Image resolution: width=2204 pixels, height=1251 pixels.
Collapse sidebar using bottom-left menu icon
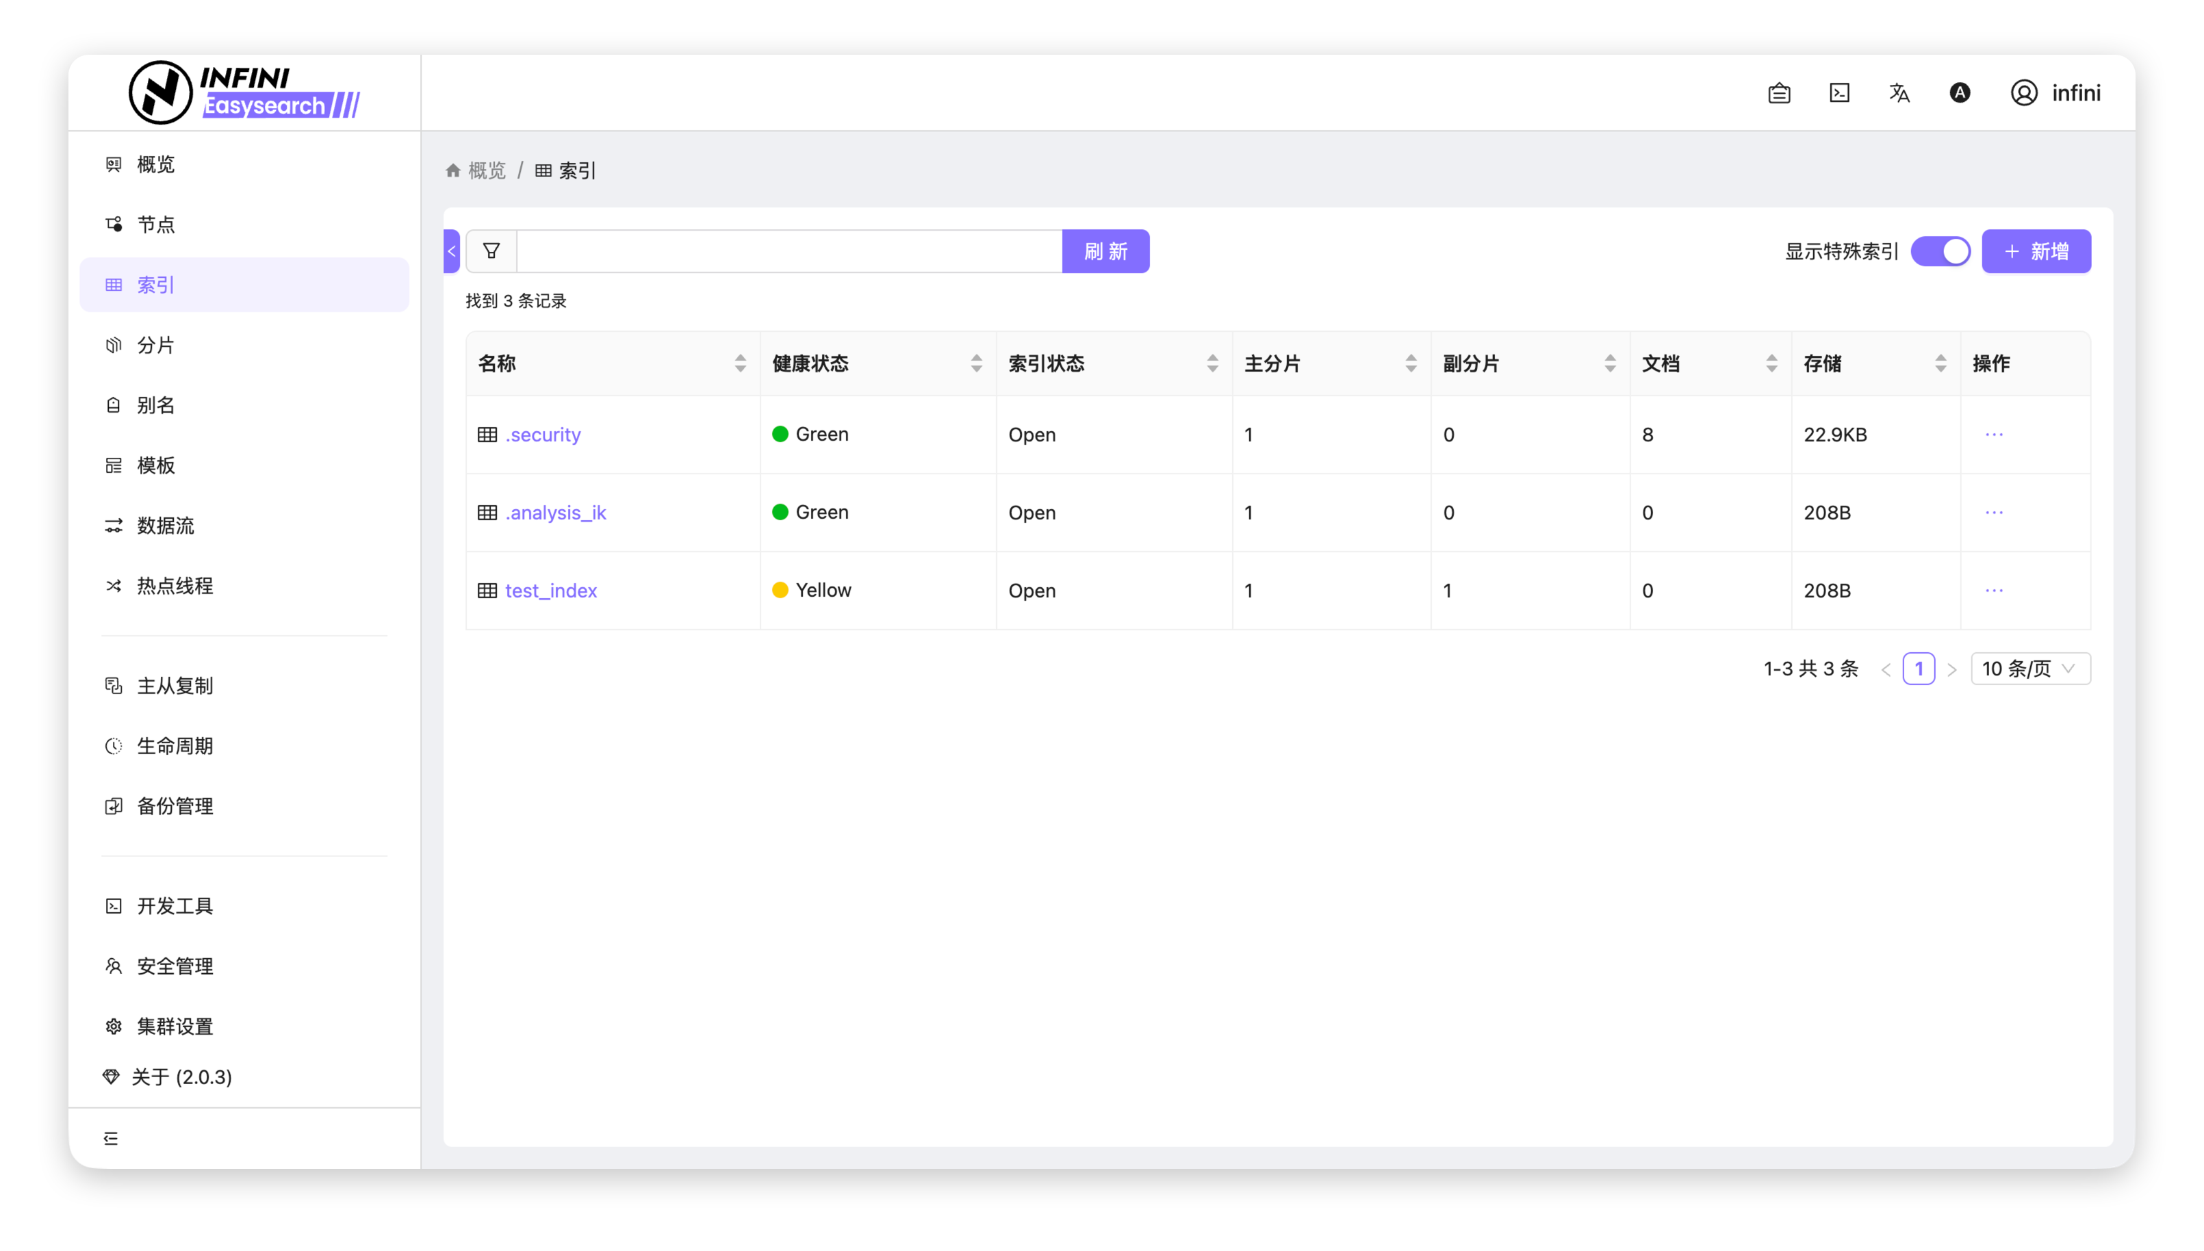pyautogui.click(x=111, y=1139)
